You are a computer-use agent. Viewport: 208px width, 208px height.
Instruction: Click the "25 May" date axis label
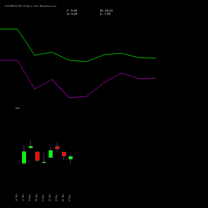(x=56, y=198)
